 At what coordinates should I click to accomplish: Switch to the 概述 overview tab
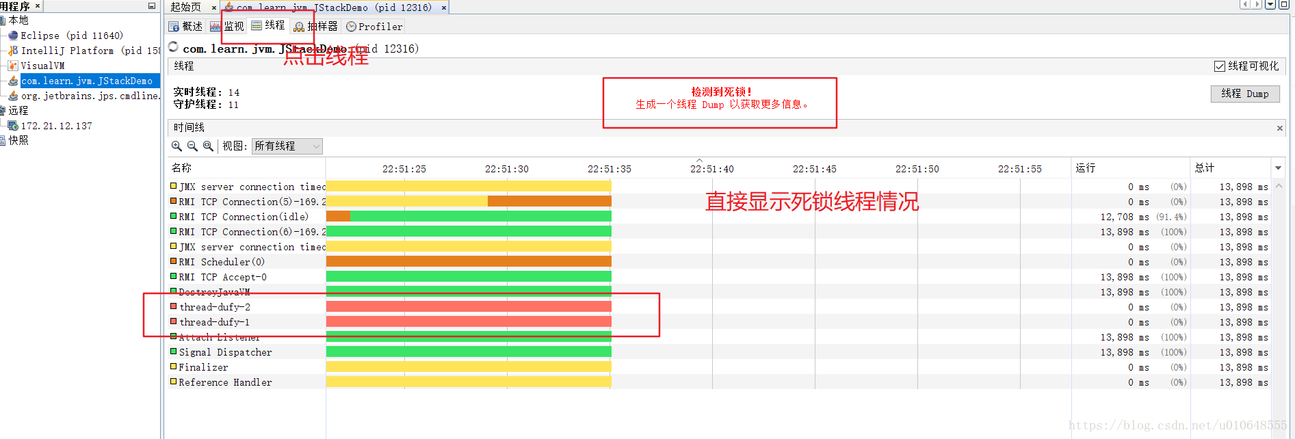(186, 27)
